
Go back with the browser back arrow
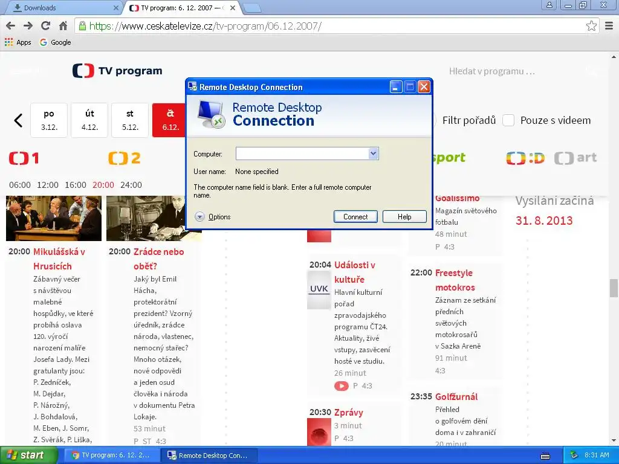(x=11, y=26)
